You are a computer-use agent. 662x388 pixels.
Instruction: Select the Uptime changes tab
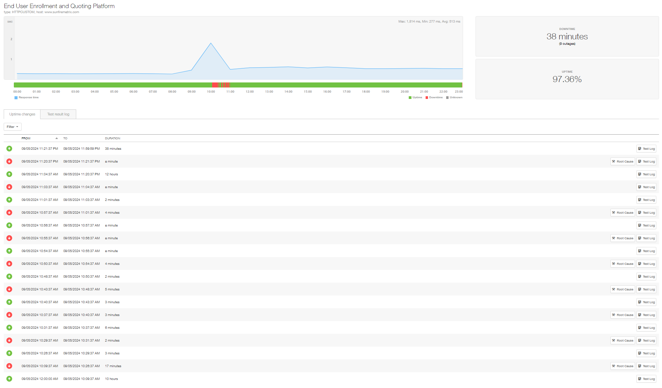(22, 114)
